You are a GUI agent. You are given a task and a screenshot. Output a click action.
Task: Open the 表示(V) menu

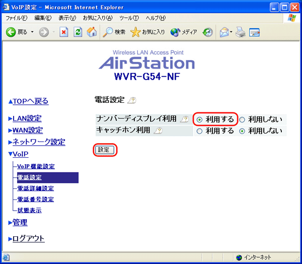pyautogui.click(x=67, y=18)
